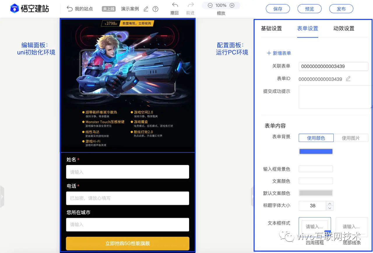373x253 pixels.
Task: Switch to the 动效设置 tab
Action: pyautogui.click(x=344, y=29)
